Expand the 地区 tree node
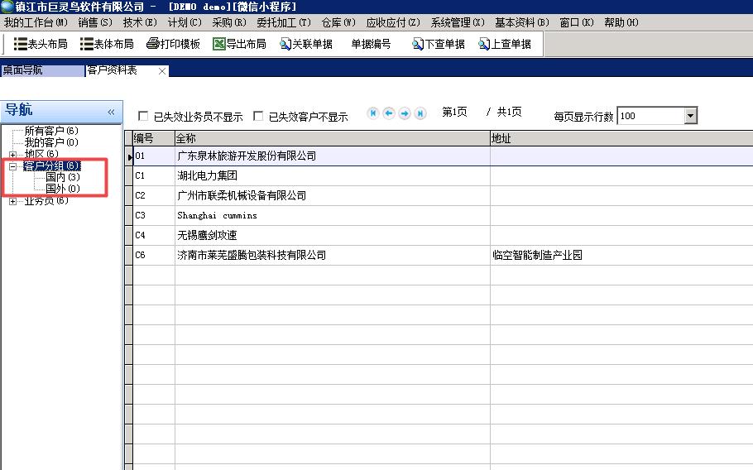The width and height of the screenshot is (753, 470). (12, 155)
